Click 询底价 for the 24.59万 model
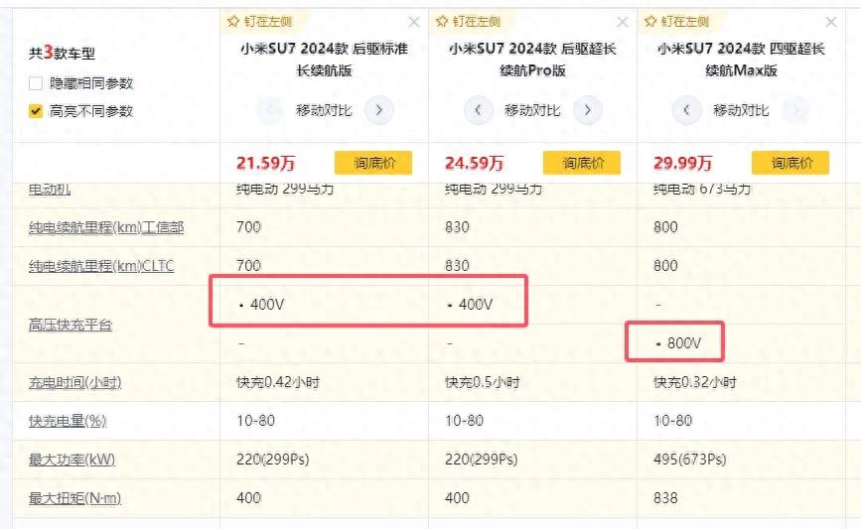 point(581,163)
